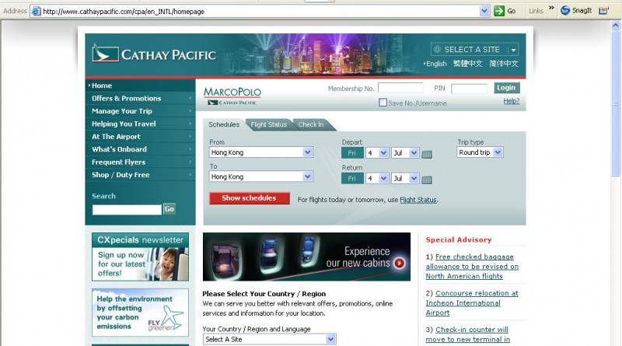Open the Trip type dropdown
622x346 pixels.
(480, 152)
